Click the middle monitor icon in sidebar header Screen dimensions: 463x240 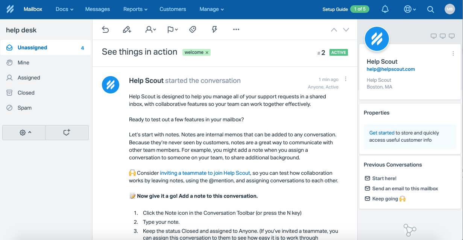pos(443,36)
